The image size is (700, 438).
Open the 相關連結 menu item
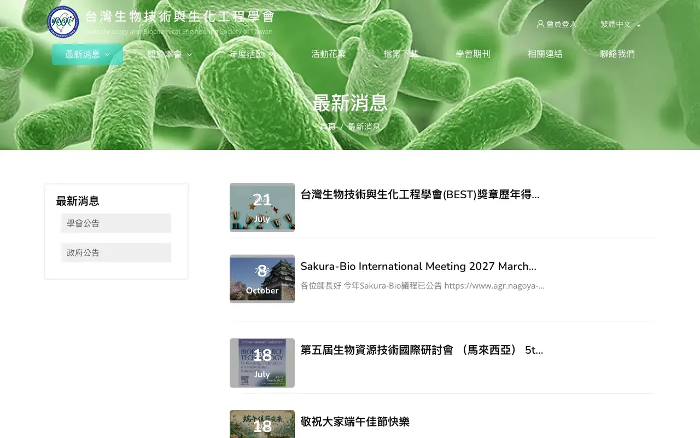pos(545,54)
